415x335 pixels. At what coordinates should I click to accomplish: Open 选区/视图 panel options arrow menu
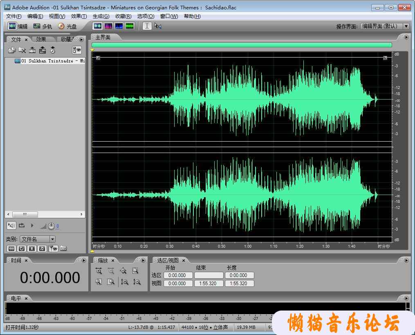[406, 260]
